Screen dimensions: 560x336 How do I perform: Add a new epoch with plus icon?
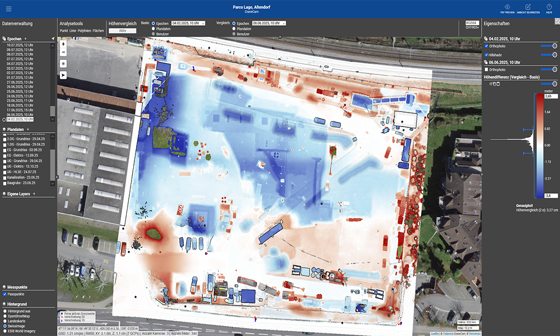pyautogui.click(x=26, y=39)
